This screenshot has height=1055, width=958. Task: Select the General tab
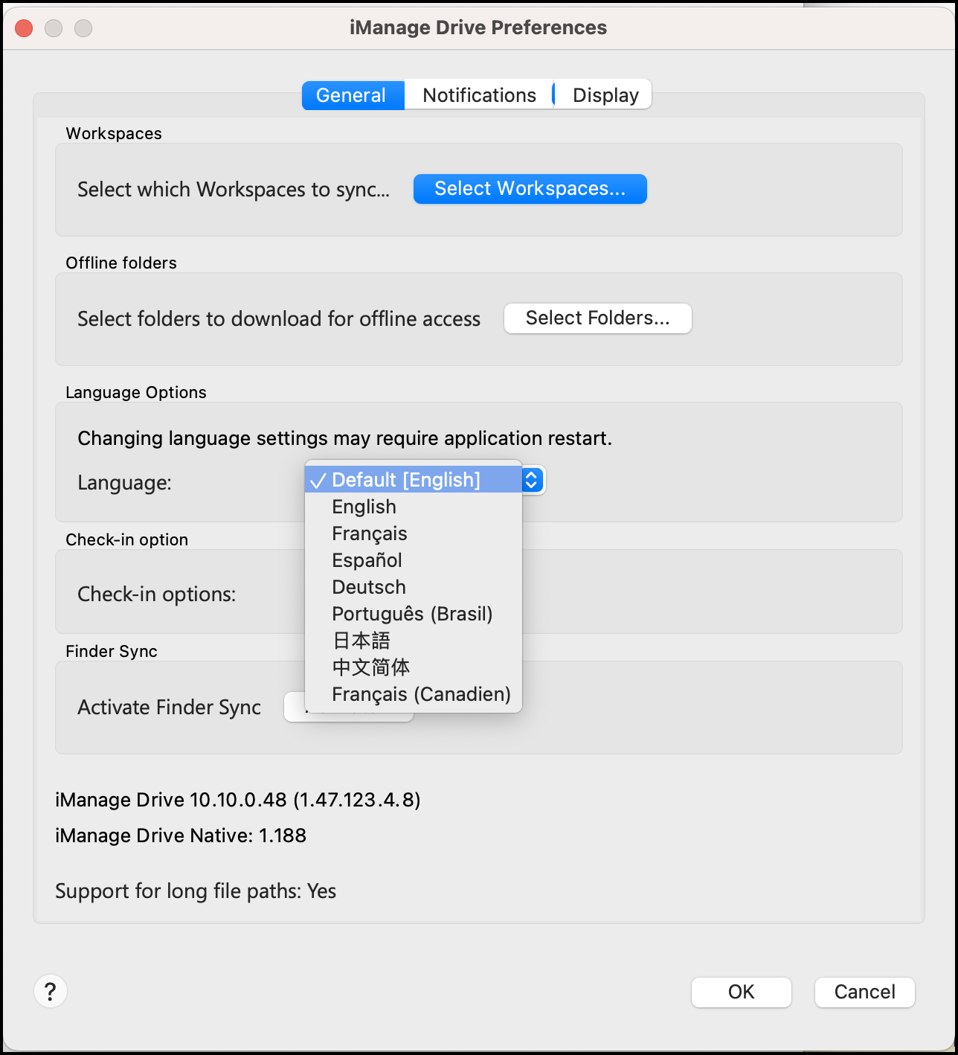click(351, 95)
